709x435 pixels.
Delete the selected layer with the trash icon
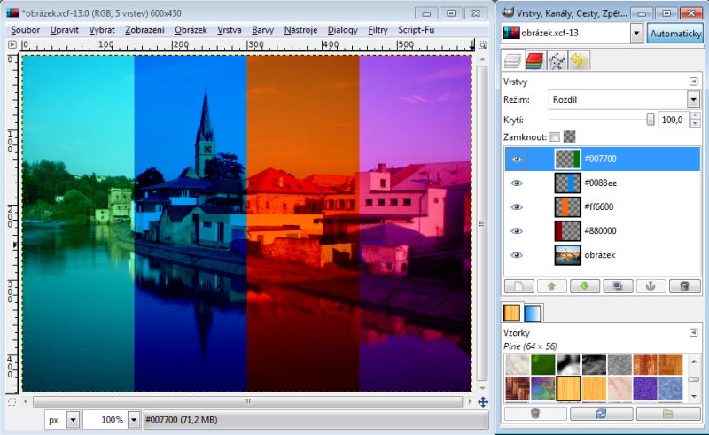[683, 286]
